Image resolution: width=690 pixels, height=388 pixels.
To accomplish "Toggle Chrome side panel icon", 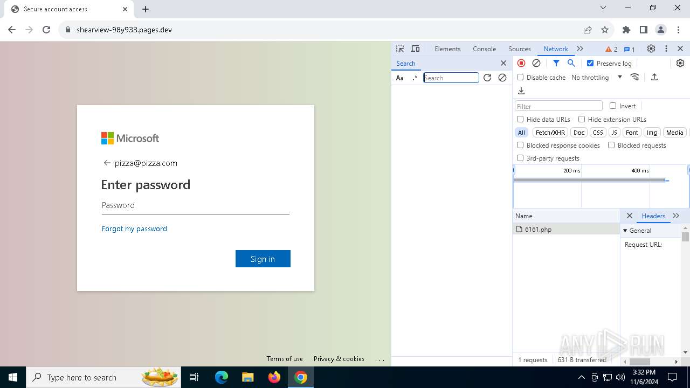I will [x=644, y=30].
